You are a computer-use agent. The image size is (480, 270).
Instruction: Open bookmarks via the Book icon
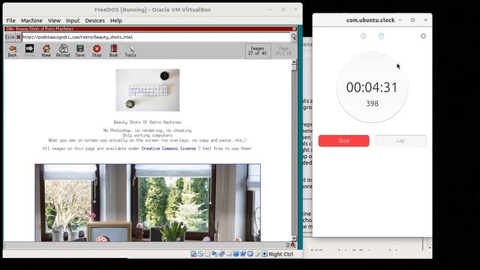(x=113, y=51)
